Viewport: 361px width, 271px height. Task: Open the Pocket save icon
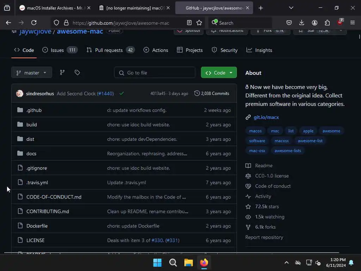click(289, 23)
